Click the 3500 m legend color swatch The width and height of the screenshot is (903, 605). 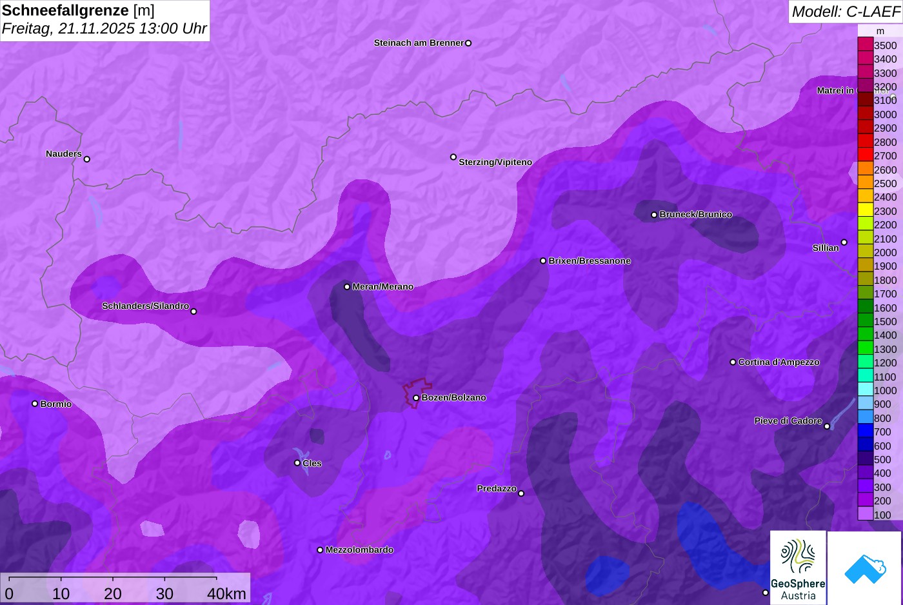865,45
